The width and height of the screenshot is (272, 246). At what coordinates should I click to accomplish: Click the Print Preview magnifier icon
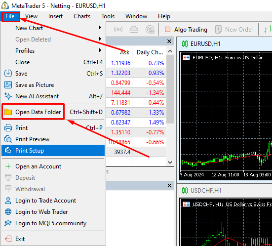click(8, 139)
